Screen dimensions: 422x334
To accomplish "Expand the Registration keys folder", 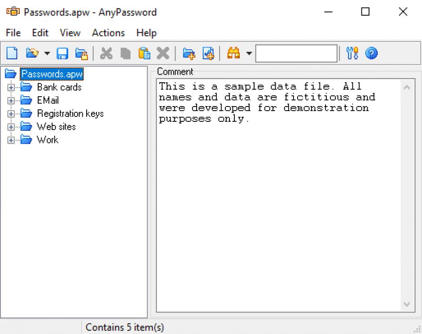I will (x=11, y=114).
